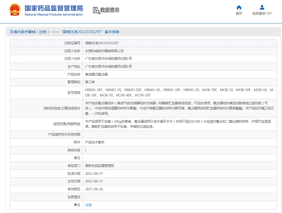Click the 国家药品监督管理局 site title

(54, 8)
